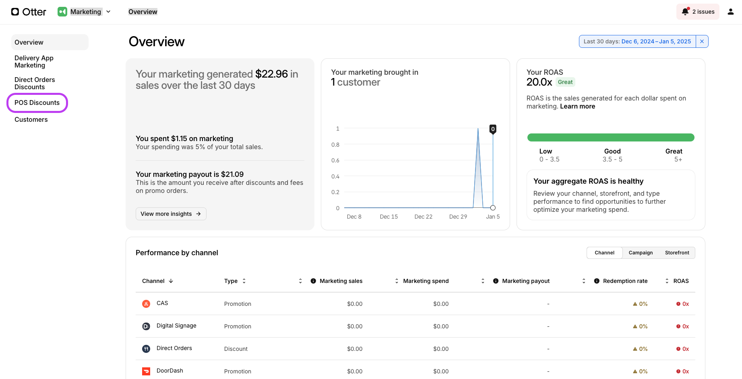Expand the Marketing app switcher chevron
Screen dimensions: 742x379
(x=108, y=12)
